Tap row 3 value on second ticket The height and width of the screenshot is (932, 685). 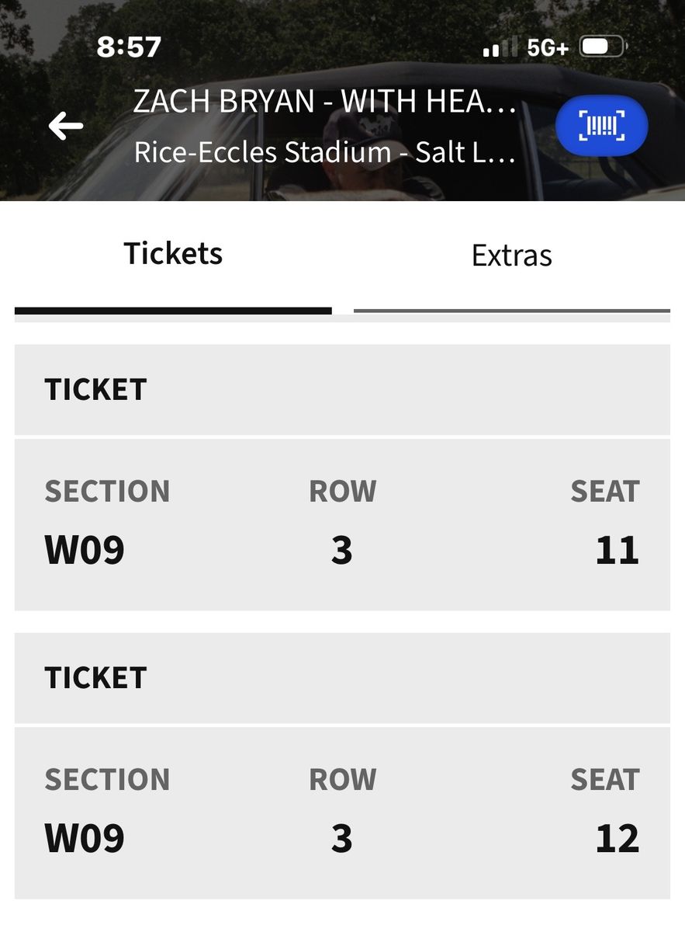click(x=342, y=839)
